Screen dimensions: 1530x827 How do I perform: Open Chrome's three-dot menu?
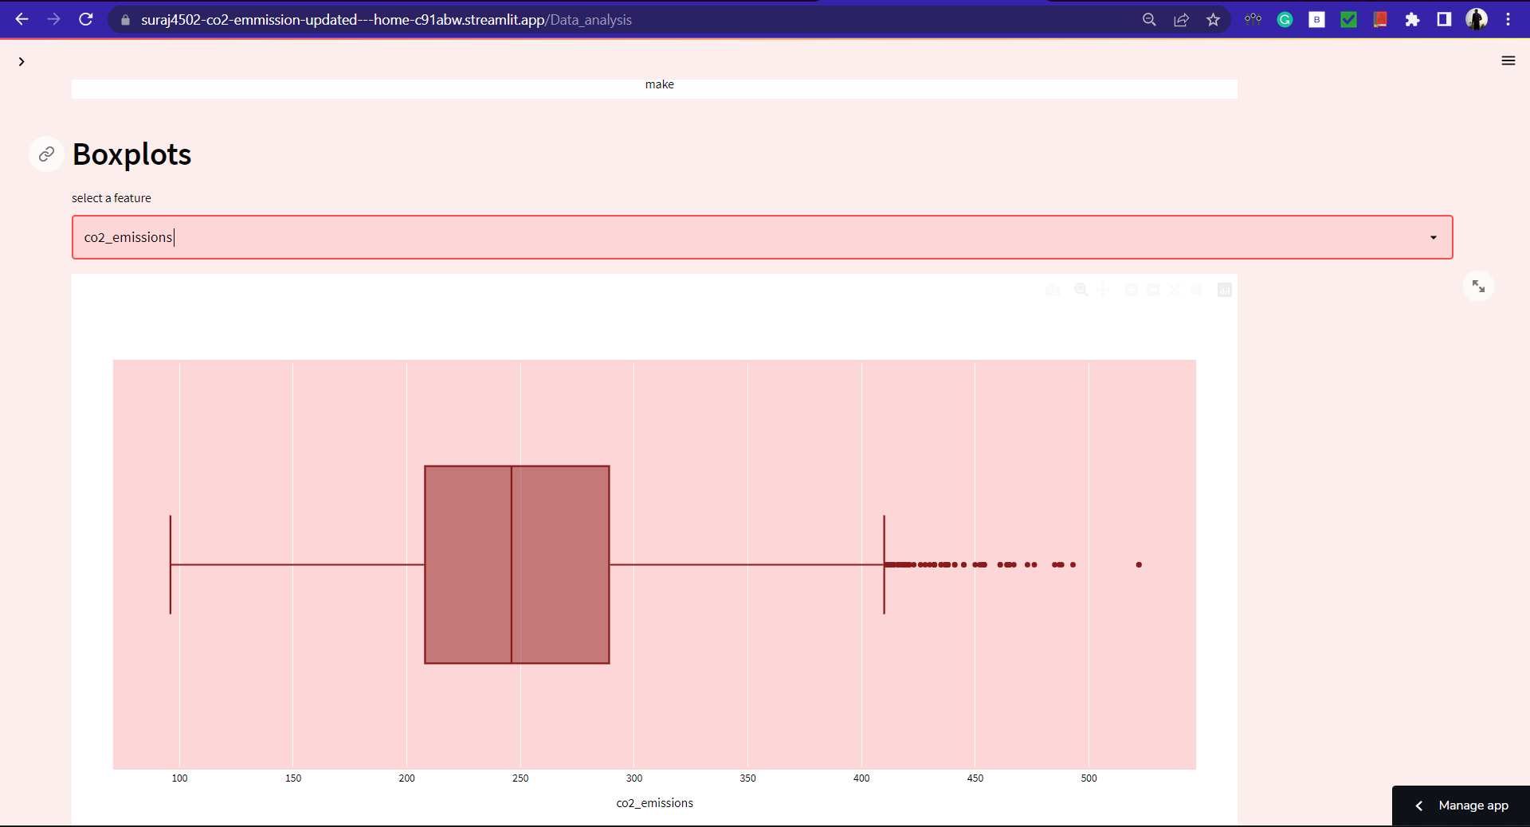pyautogui.click(x=1508, y=19)
